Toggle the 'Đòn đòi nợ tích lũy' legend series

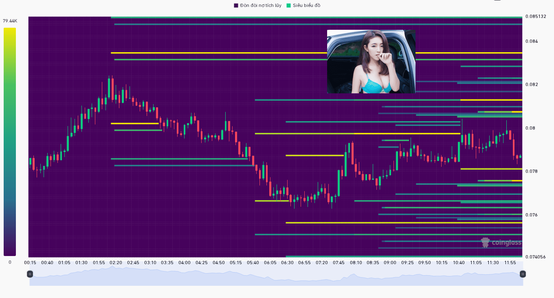coord(257,5)
